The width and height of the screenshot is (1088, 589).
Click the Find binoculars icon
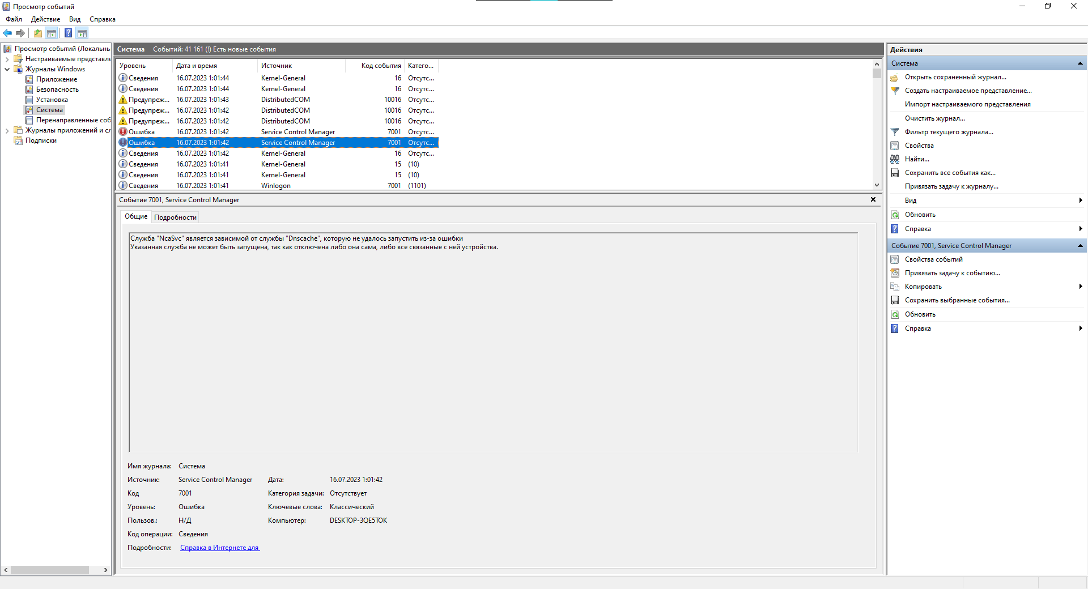[895, 159]
